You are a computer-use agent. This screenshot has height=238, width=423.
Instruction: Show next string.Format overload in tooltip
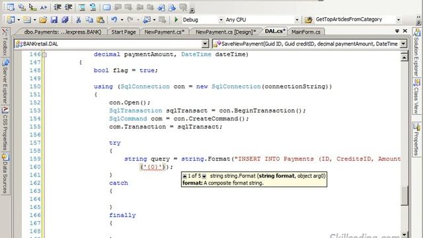pyautogui.click(x=204, y=177)
